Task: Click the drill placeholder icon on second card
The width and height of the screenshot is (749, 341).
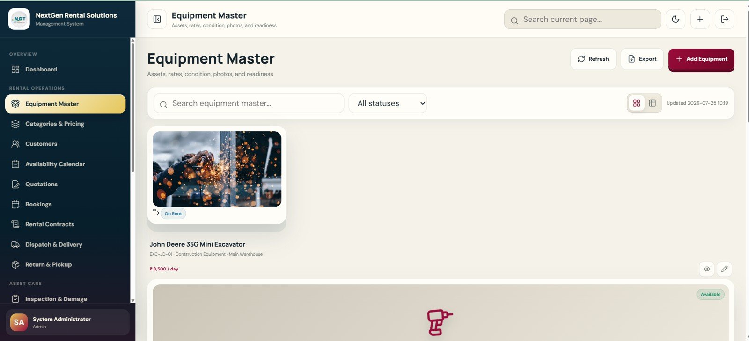Action: coord(440,322)
